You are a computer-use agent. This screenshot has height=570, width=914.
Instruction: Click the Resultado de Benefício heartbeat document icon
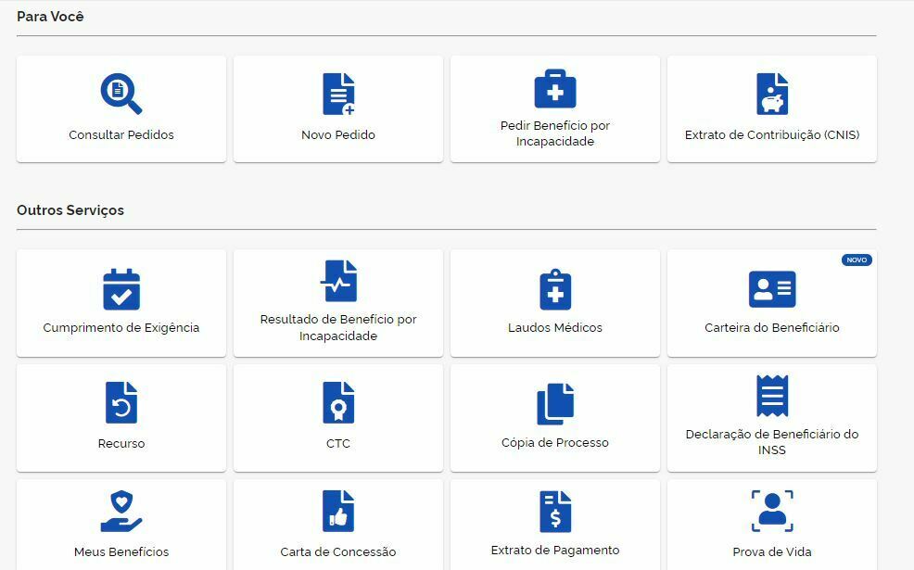point(338,281)
